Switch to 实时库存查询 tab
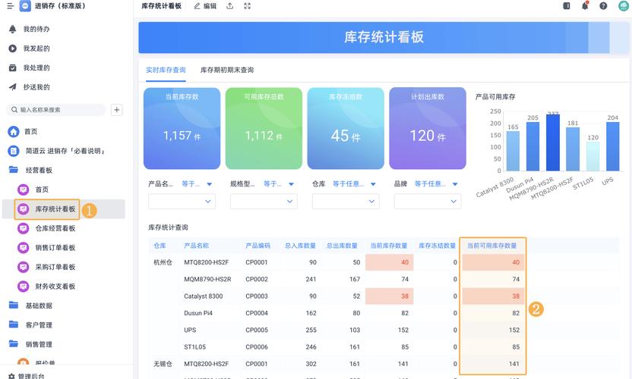Viewport: 632px width, 379px height. (166, 70)
